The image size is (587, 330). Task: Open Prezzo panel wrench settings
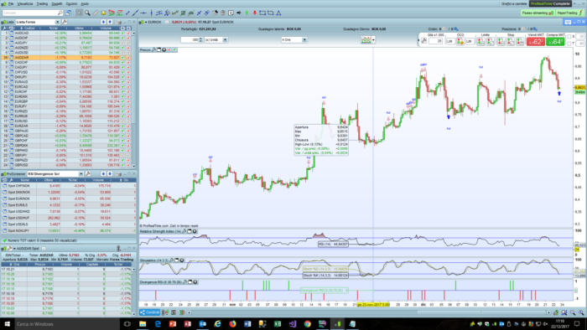153,49
